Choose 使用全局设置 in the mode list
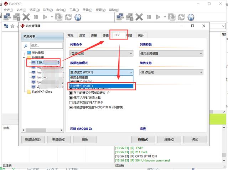 (101, 78)
